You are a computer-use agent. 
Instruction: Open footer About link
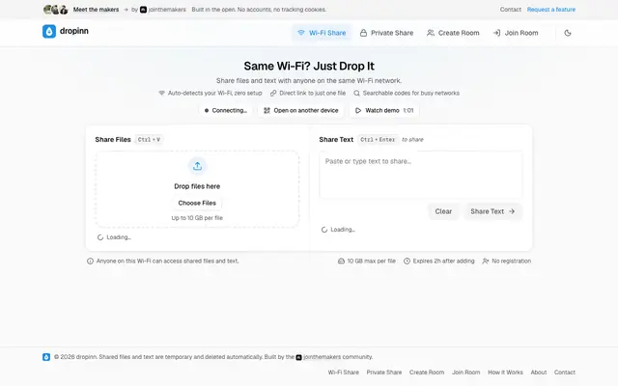(539, 372)
